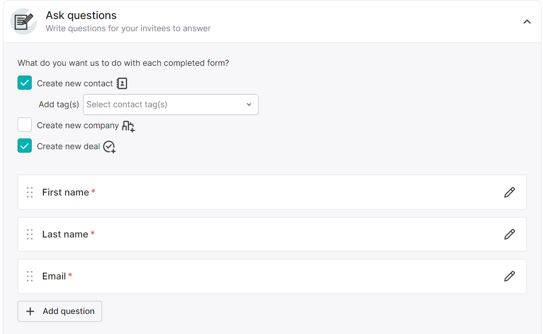
Task: Click the company building icon
Action: click(x=128, y=126)
